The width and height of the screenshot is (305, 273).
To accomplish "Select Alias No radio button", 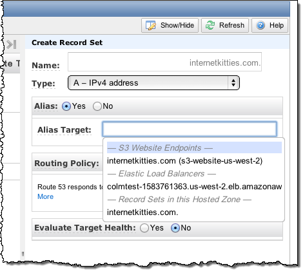I will coord(97,106).
